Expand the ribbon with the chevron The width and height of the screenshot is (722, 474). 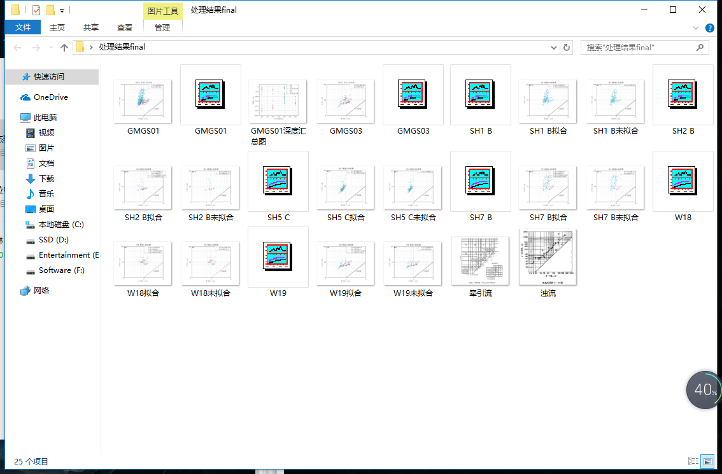coord(695,28)
